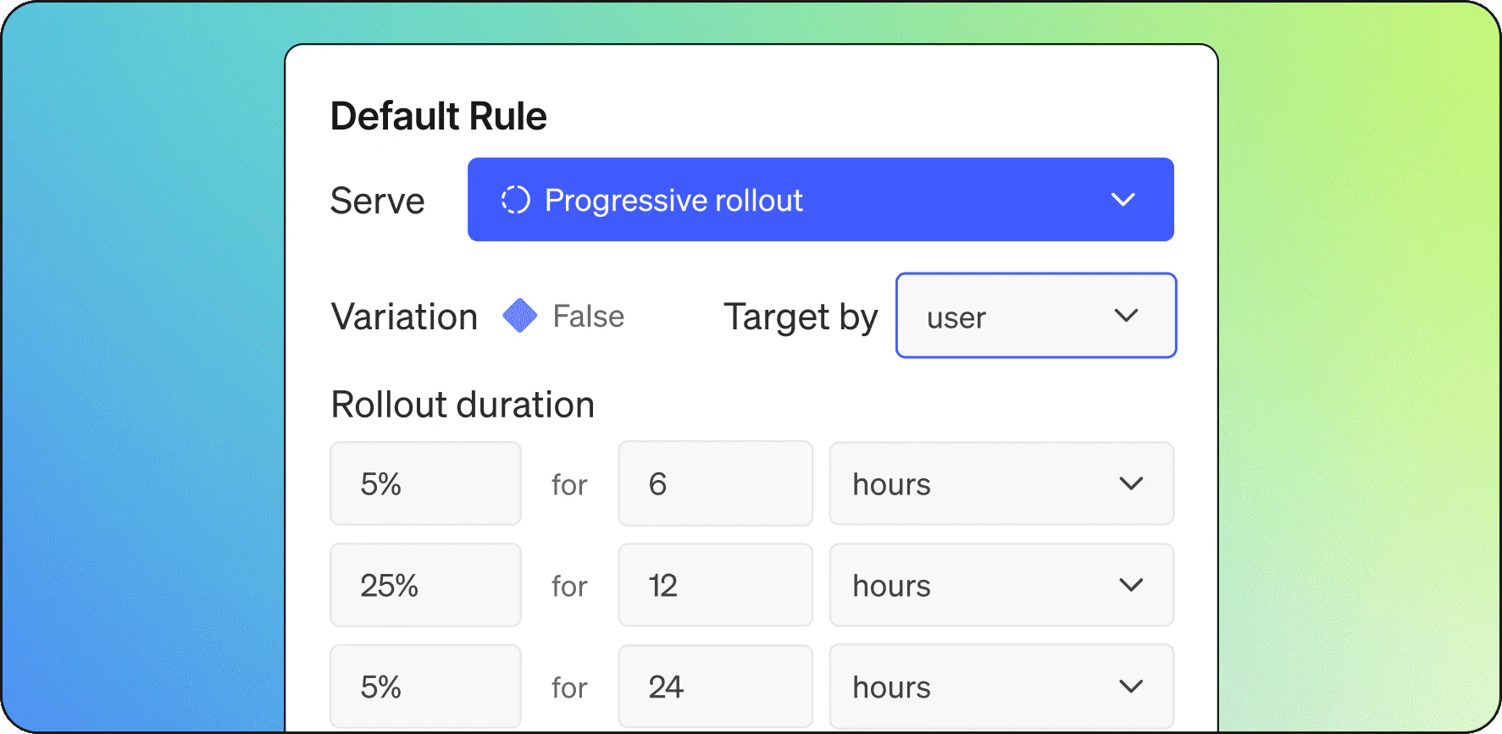Open the Target by user dropdown

click(x=1036, y=316)
